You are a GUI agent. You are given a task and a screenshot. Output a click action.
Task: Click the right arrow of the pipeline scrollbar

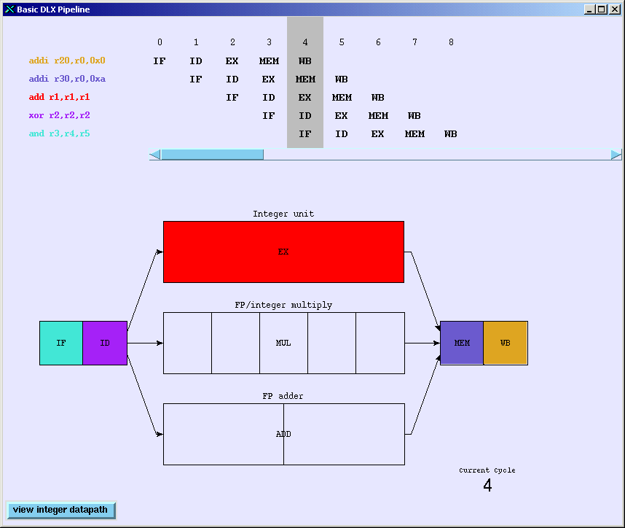616,155
